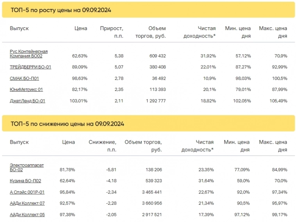296x222 pixels.
Task: Click the Чистая доходность header in decline table
Action: tap(198, 146)
